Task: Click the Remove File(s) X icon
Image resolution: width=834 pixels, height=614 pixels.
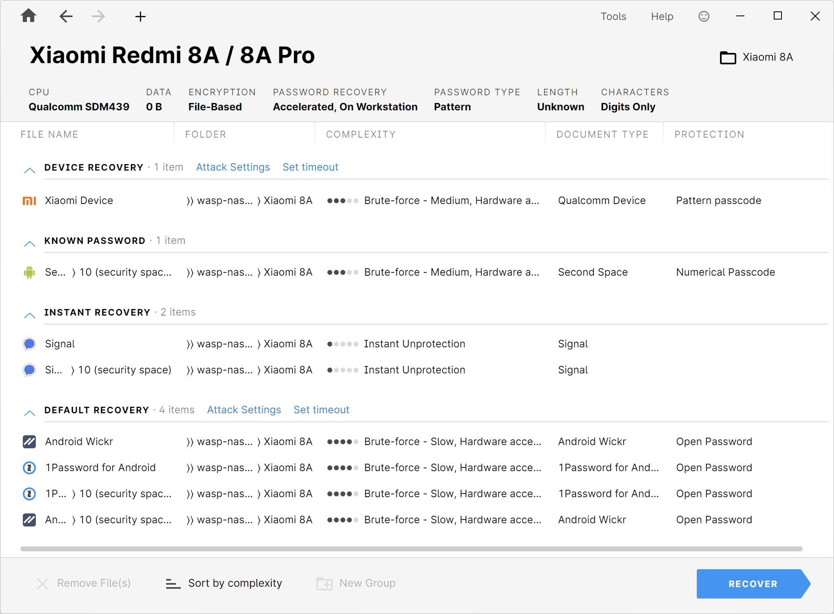Action: click(42, 584)
